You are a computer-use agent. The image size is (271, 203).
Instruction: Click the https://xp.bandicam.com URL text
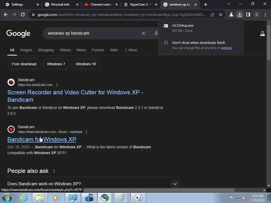pyautogui.click(x=35, y=85)
